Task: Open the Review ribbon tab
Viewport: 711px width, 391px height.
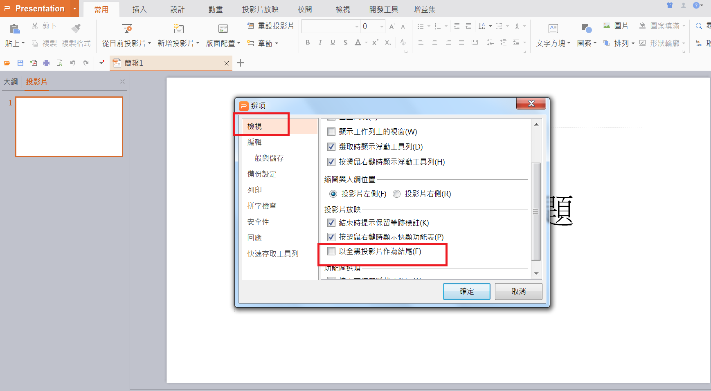Action: tap(305, 9)
